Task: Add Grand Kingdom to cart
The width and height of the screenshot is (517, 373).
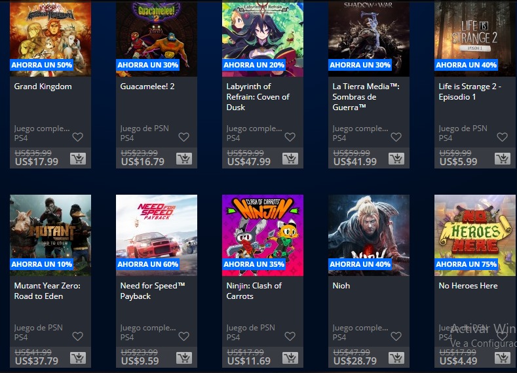Action: coord(78,159)
